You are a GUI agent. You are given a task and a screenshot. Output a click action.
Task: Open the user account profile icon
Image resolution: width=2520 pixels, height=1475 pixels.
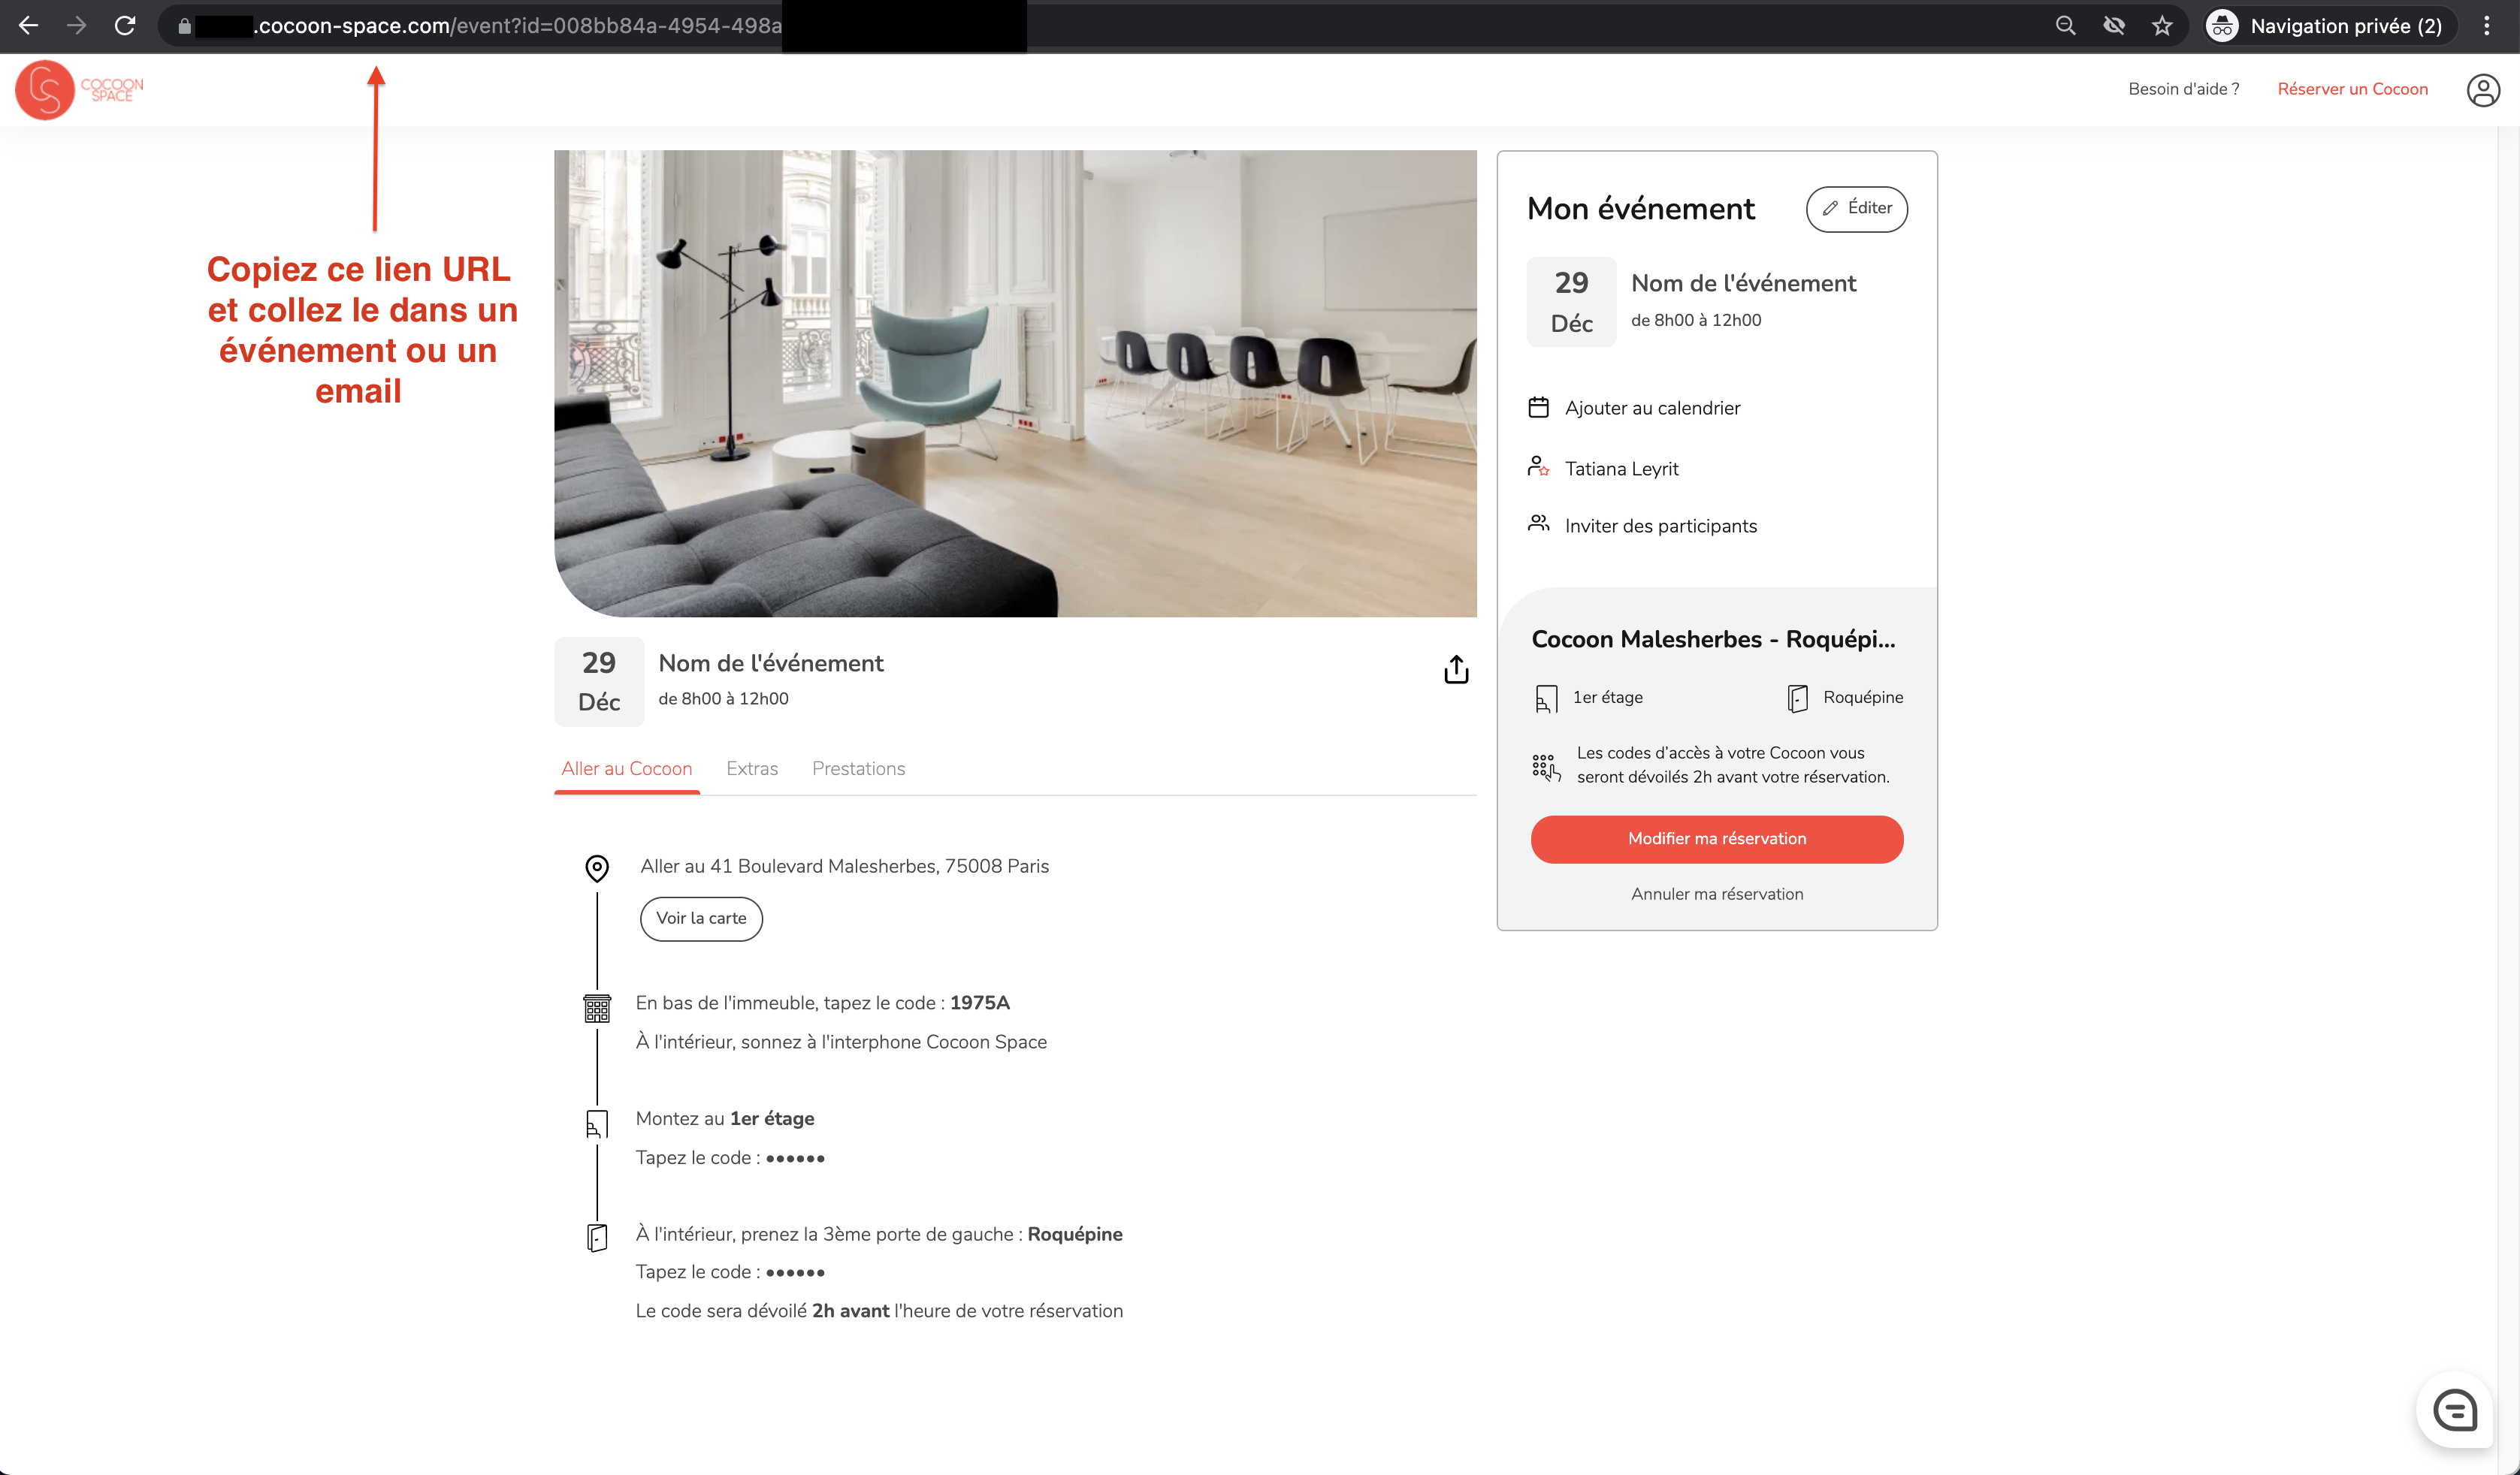coord(2483,90)
